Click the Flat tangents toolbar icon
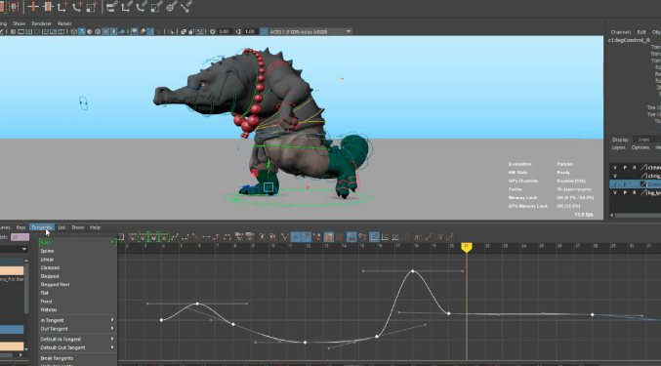 click(x=206, y=237)
